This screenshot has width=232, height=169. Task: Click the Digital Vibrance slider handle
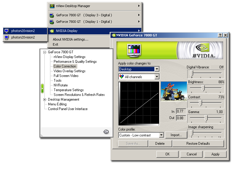[192, 73]
